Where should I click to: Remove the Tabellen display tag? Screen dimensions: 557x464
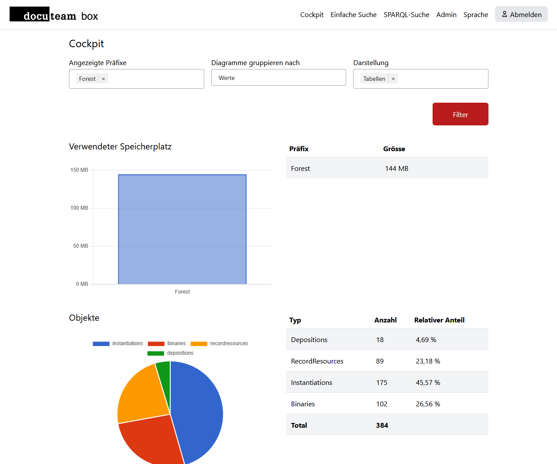point(393,79)
